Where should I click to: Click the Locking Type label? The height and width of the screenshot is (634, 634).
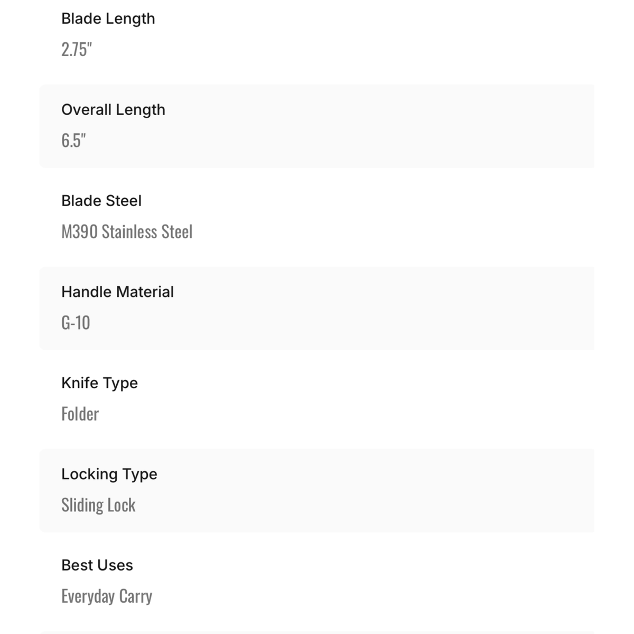pyautogui.click(x=109, y=474)
